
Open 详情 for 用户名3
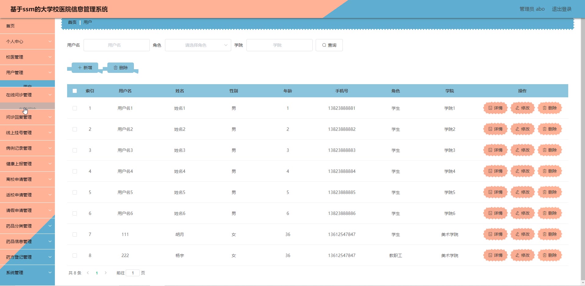tap(495, 150)
